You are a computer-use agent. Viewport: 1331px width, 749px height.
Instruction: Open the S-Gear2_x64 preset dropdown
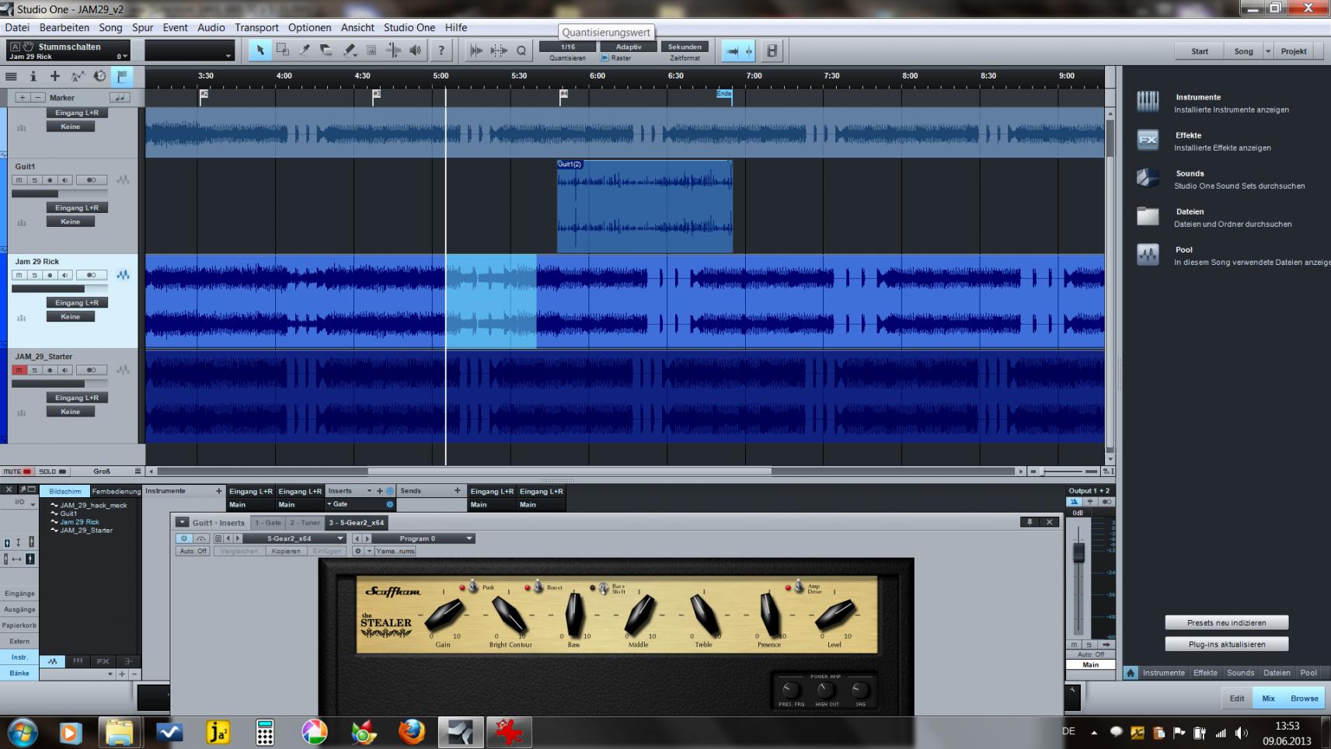click(x=294, y=538)
